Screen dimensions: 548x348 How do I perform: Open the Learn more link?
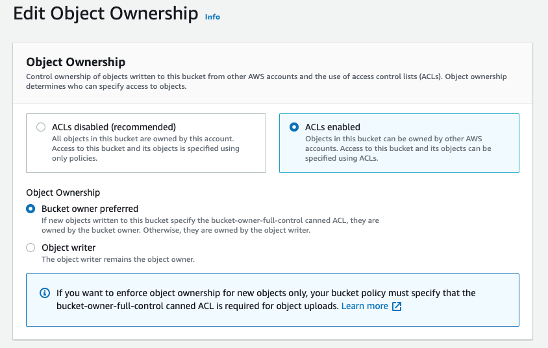click(364, 306)
